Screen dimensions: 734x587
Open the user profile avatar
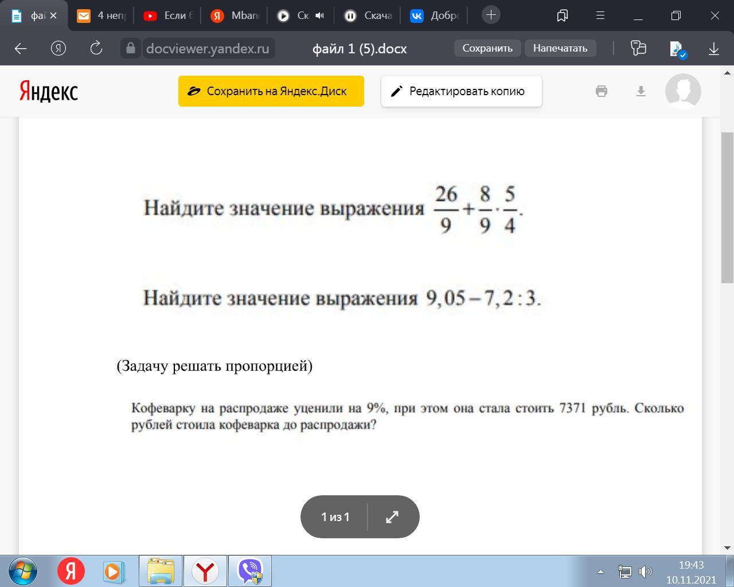click(x=683, y=91)
